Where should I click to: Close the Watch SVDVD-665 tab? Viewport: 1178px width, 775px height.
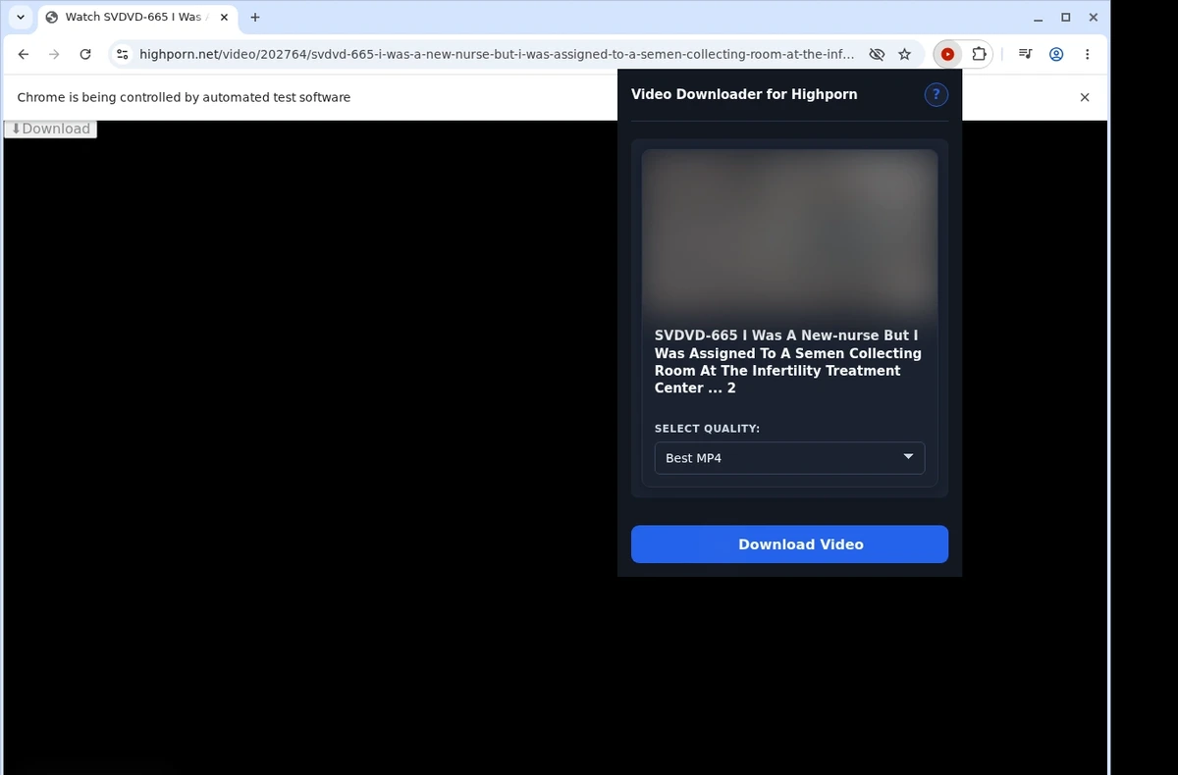pos(224,18)
